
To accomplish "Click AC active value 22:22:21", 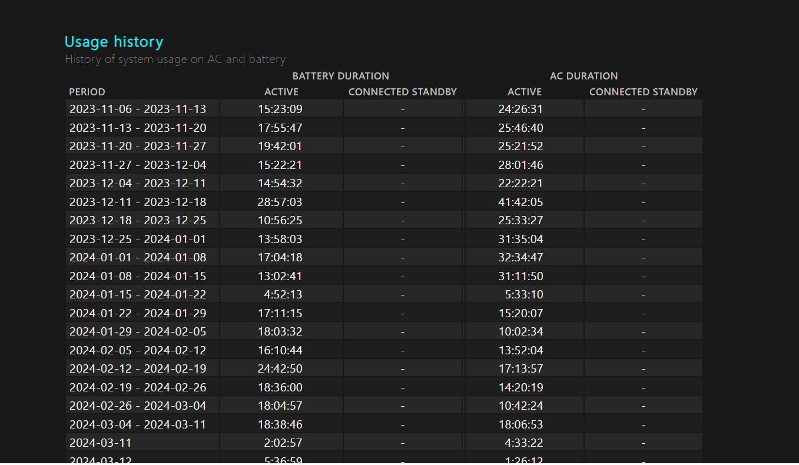I will coord(521,183).
